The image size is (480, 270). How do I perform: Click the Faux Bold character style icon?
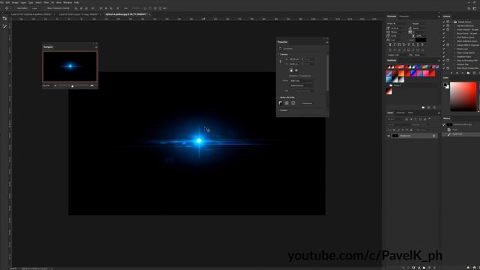pos(390,45)
